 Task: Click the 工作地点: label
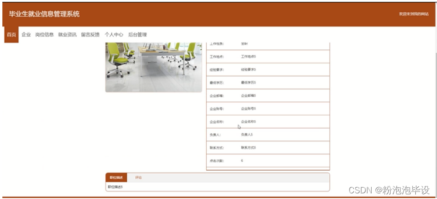click(x=217, y=57)
